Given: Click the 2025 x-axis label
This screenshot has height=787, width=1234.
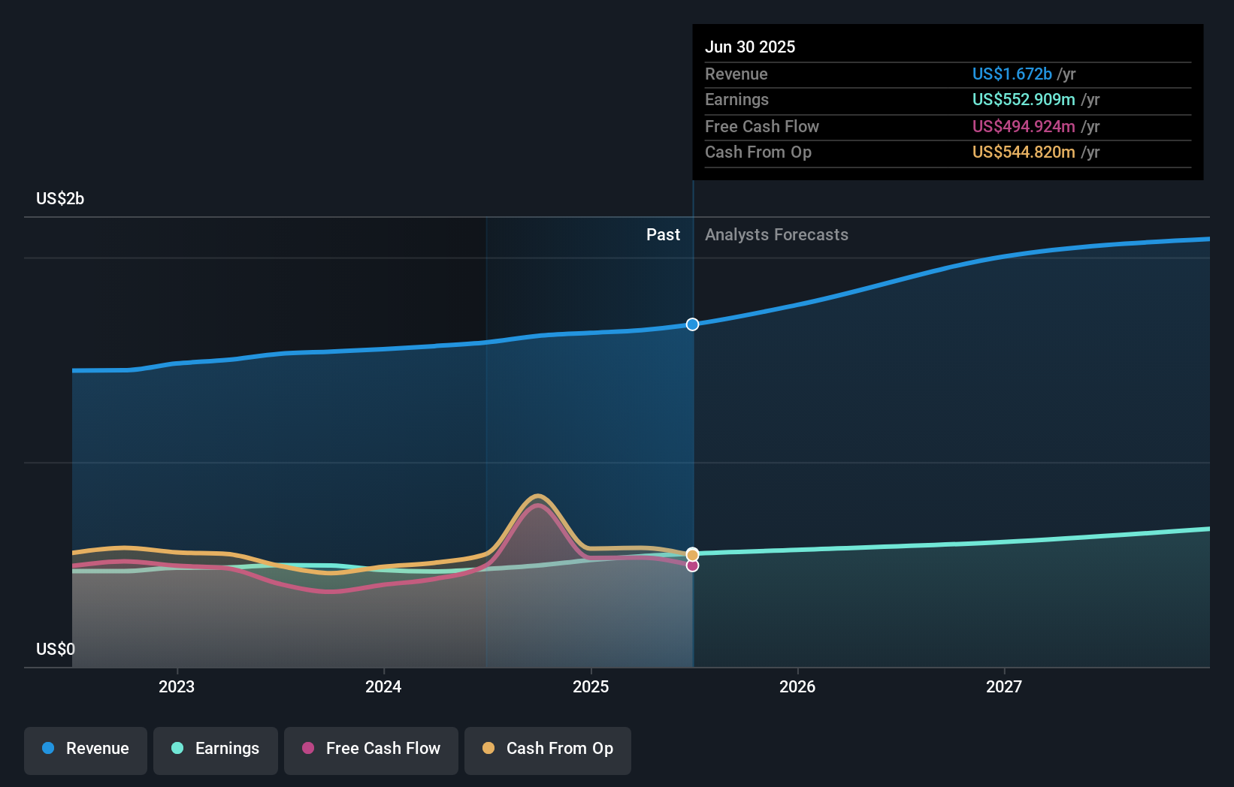Looking at the screenshot, I should pos(591,686).
